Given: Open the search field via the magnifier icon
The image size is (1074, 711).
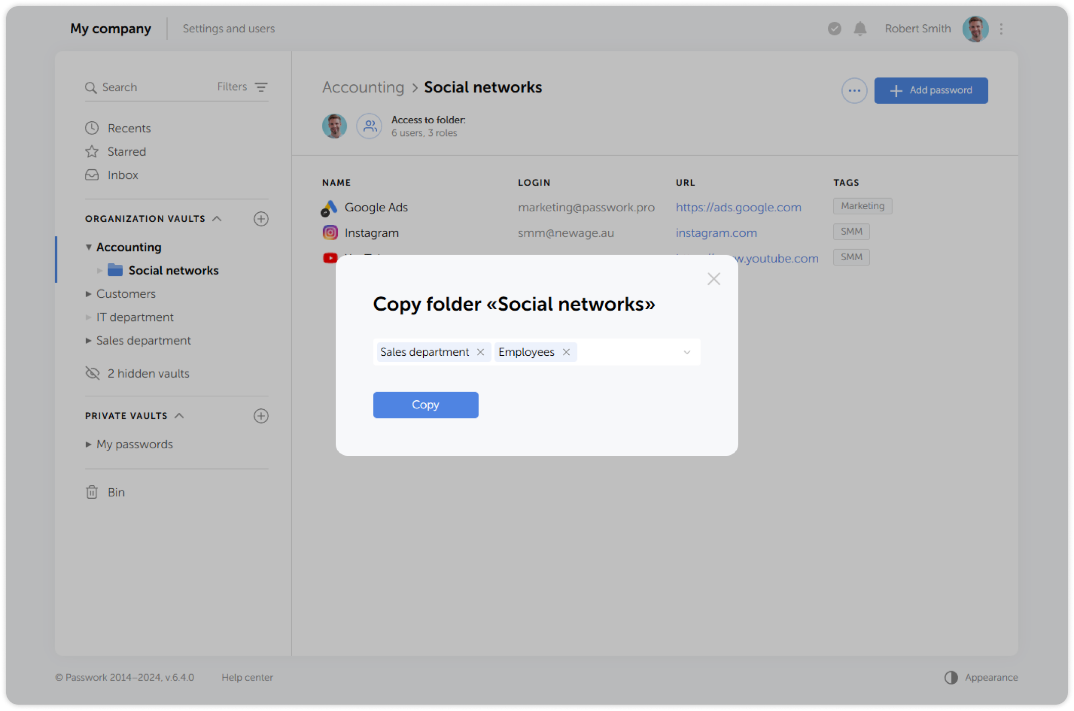Looking at the screenshot, I should 92,87.
